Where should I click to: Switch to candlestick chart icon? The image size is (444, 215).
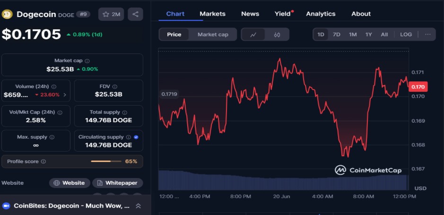(x=277, y=35)
